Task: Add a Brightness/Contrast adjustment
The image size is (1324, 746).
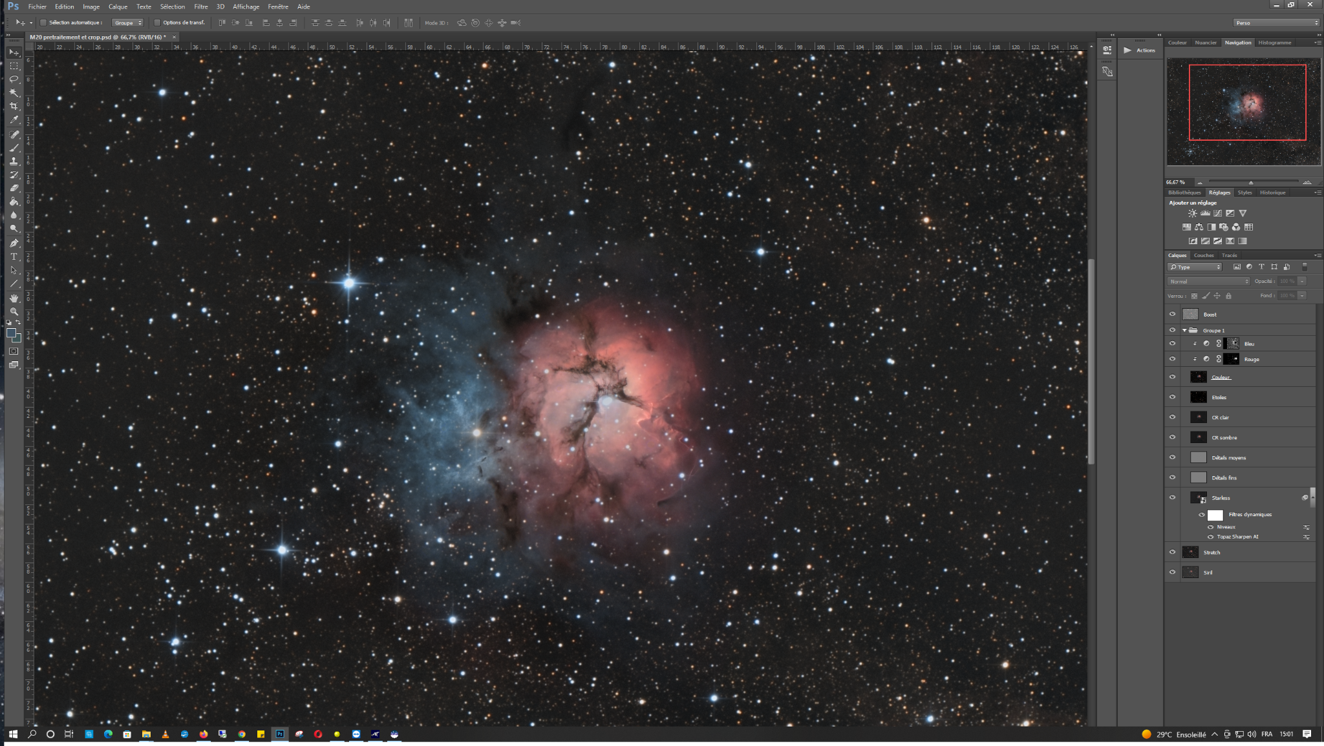Action: 1192,213
